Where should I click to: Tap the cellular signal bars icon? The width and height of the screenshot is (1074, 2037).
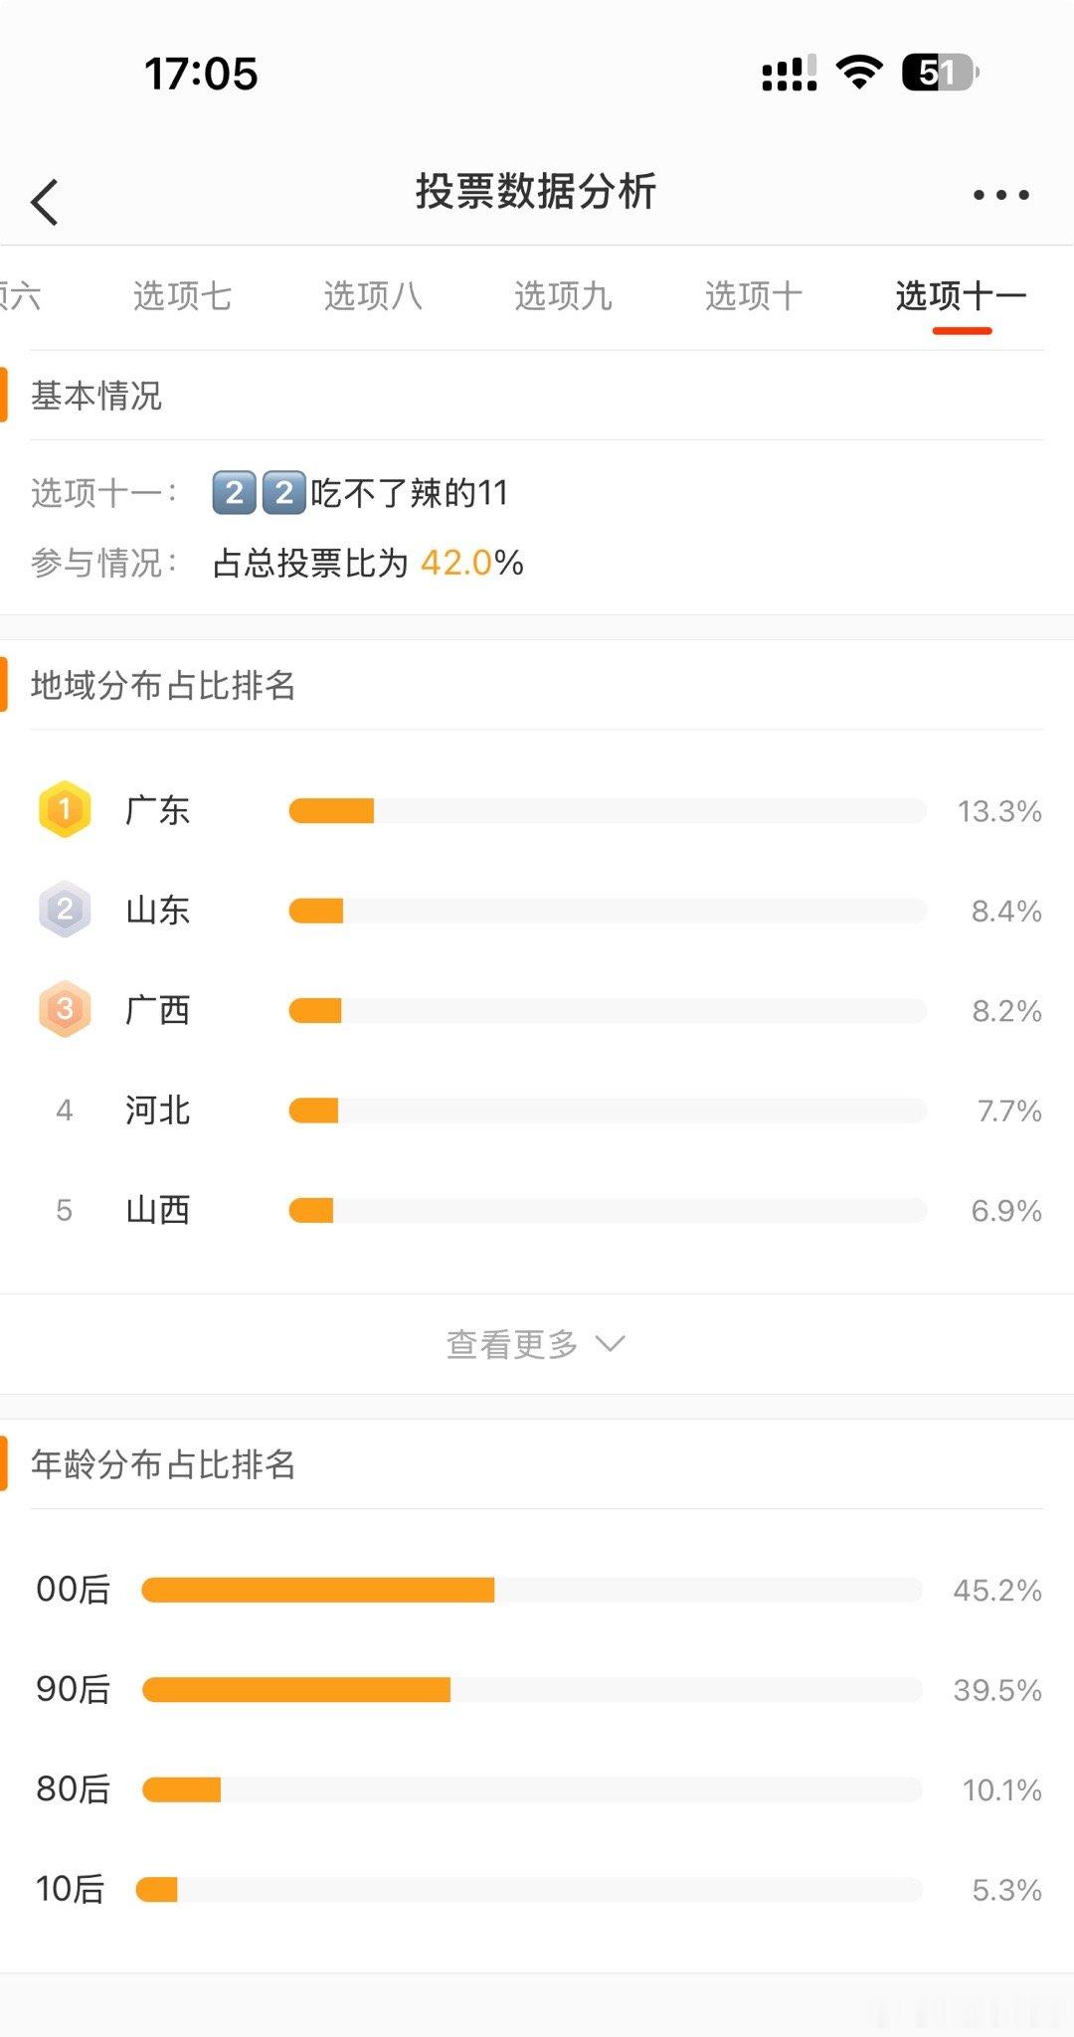click(790, 73)
